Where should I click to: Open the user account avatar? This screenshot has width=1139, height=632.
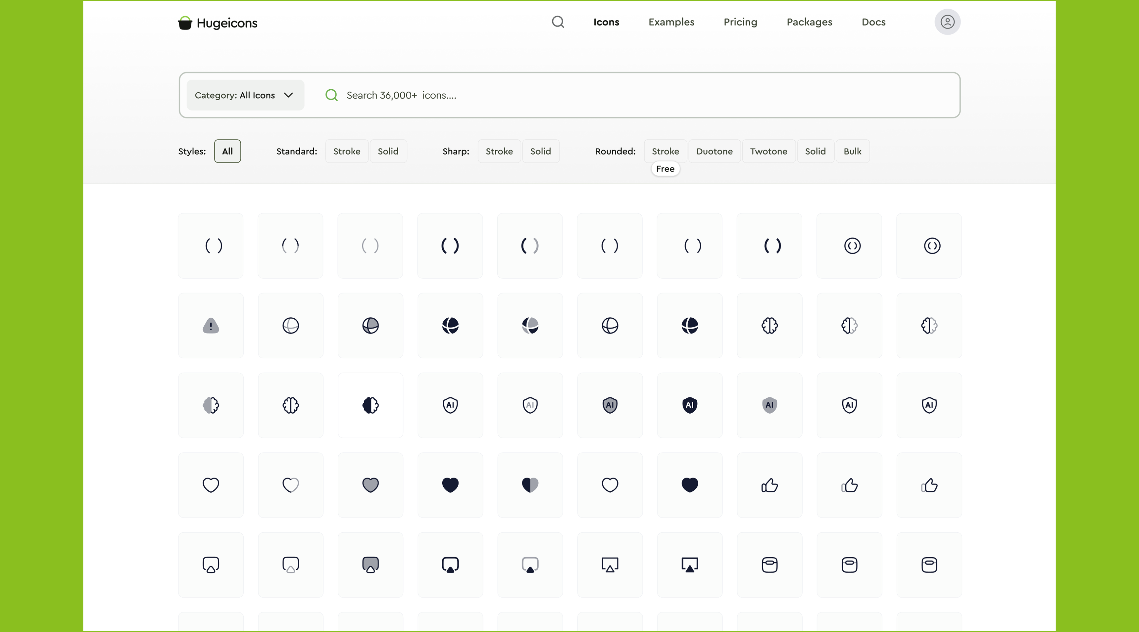[947, 22]
